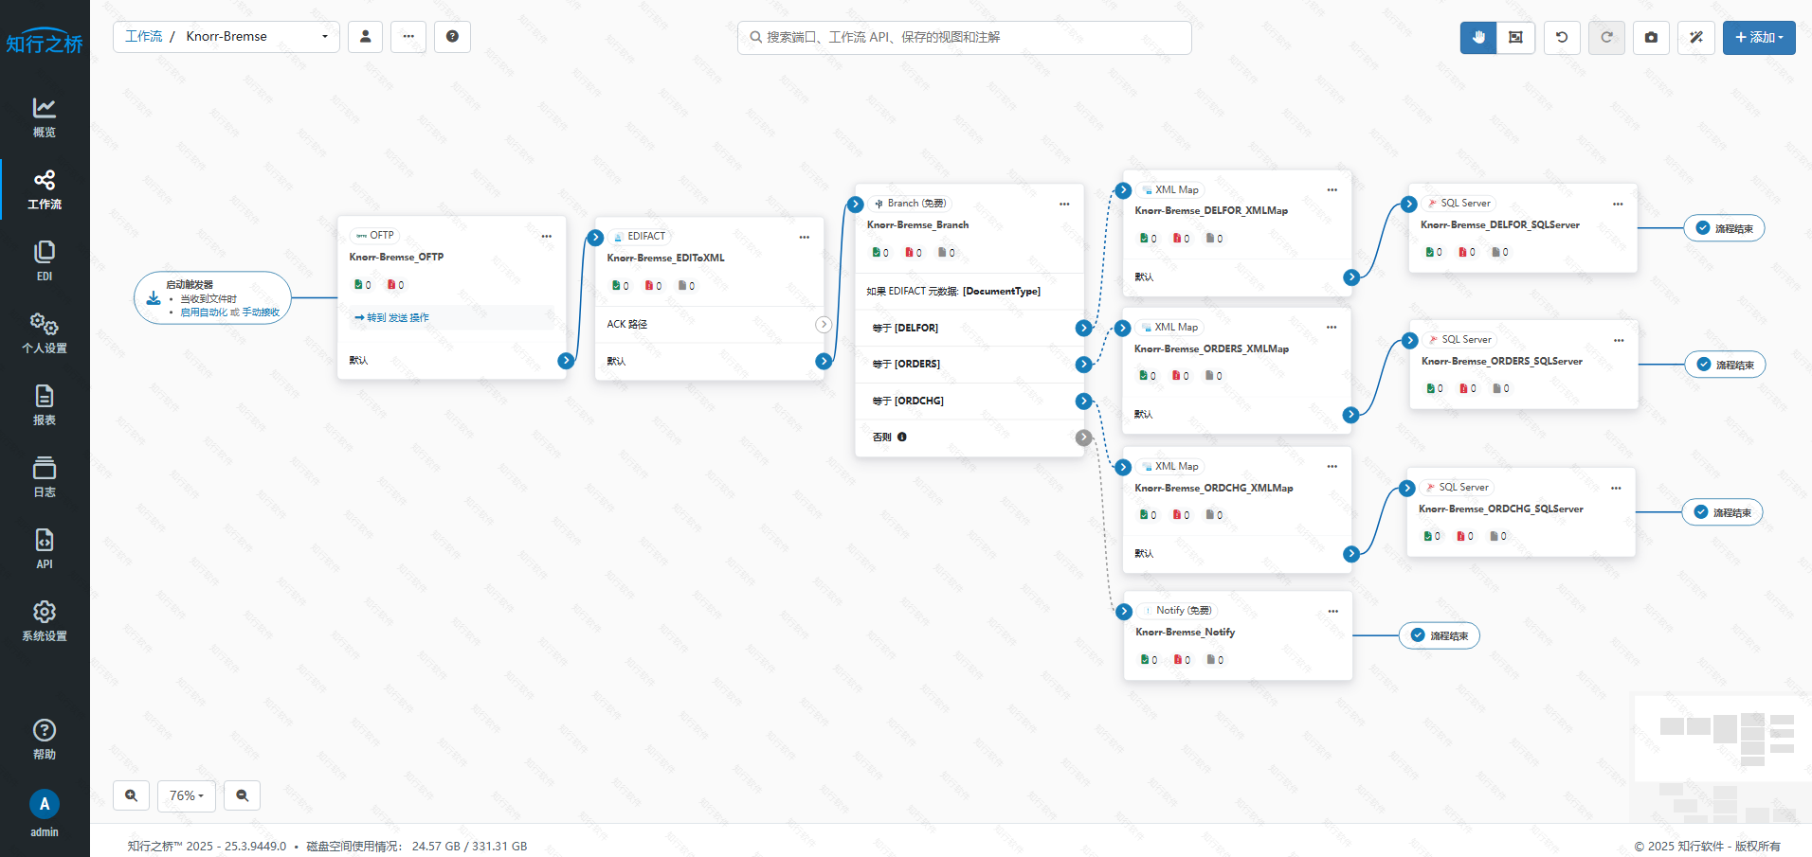The image size is (1812, 857).
Task: Click the minimap overview thumbnail
Action: tap(1722, 759)
